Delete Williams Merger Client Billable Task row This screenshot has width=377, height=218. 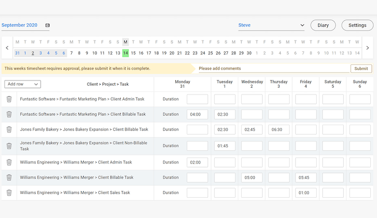click(9, 178)
